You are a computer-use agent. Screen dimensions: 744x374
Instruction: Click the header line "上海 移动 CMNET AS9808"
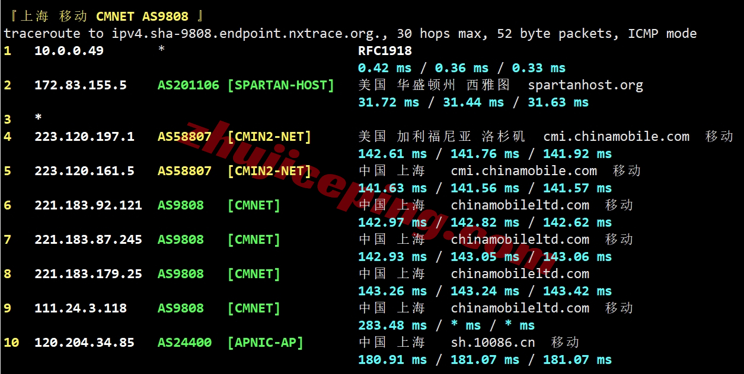point(104,16)
